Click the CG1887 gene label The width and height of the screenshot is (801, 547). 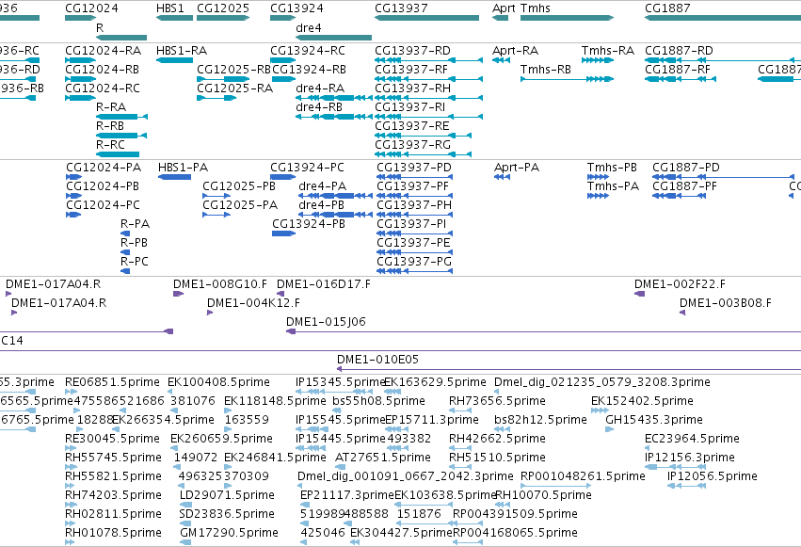[667, 8]
